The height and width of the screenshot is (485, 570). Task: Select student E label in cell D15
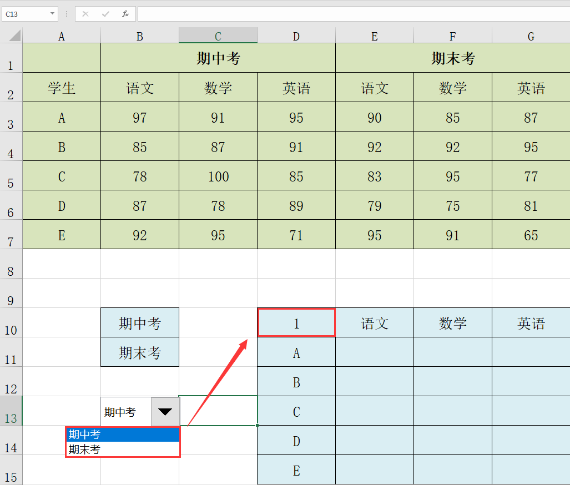(x=296, y=470)
